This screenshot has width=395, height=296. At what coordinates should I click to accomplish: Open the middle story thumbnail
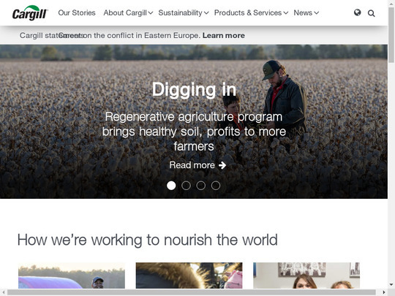click(x=189, y=276)
